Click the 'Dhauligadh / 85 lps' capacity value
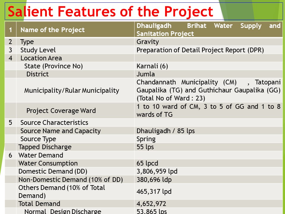 point(166,131)
